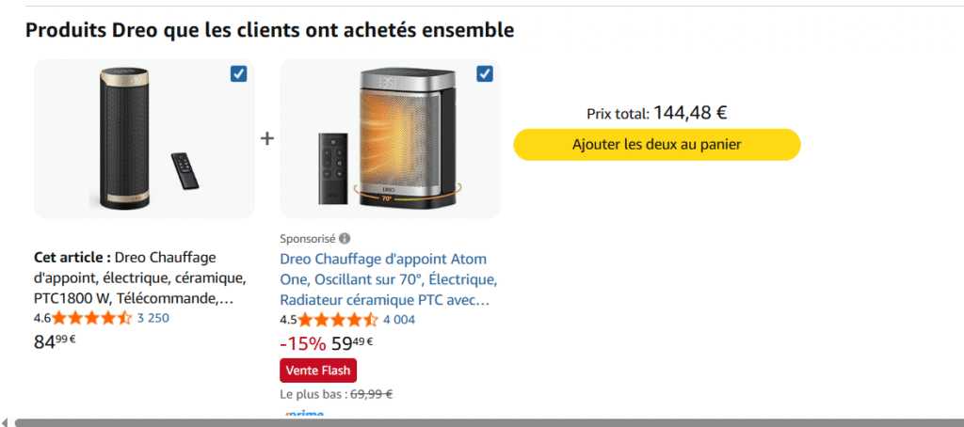Viewport: 964px width, 427px height.
Task: Open the Atom One heater image
Action: 390,139
